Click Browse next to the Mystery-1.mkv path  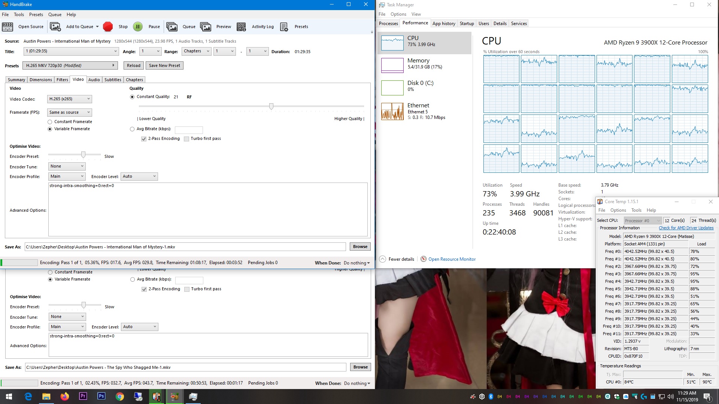click(x=360, y=247)
